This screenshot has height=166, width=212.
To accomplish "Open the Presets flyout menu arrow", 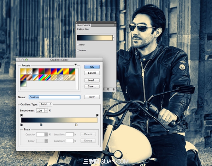I will coord(76,64).
